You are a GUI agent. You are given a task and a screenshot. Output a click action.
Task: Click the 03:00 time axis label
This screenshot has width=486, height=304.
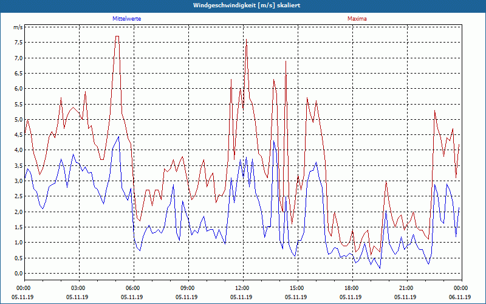click(79, 288)
